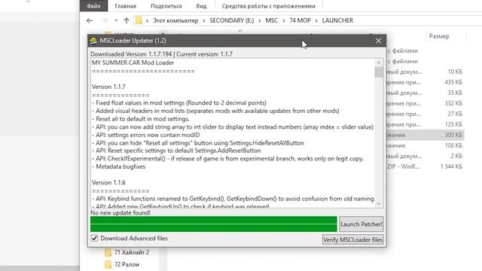
Task: Open 71 Хайлайт 2 folder in sidebar
Action: pos(132,252)
